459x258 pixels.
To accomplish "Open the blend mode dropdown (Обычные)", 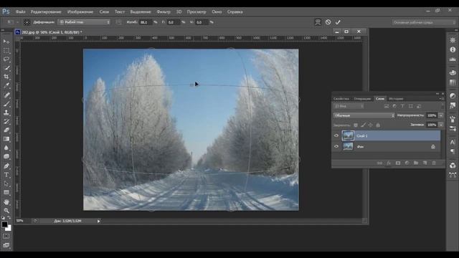I will click(364, 115).
